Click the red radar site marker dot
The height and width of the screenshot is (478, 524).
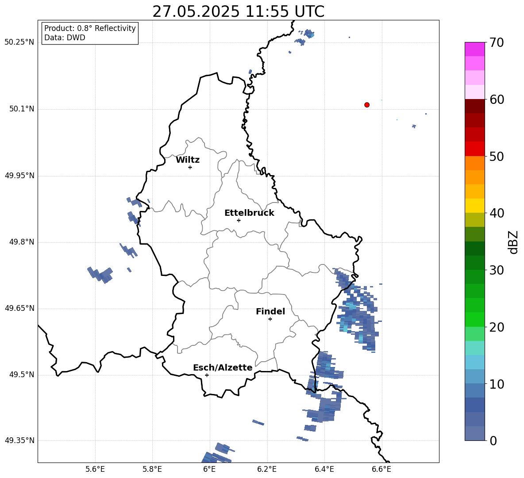[367, 105]
